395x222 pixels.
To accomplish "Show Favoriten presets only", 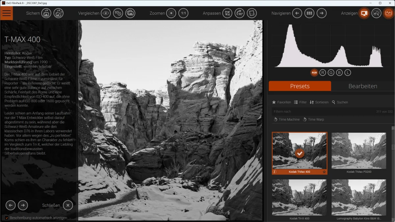I will pos(281,102).
